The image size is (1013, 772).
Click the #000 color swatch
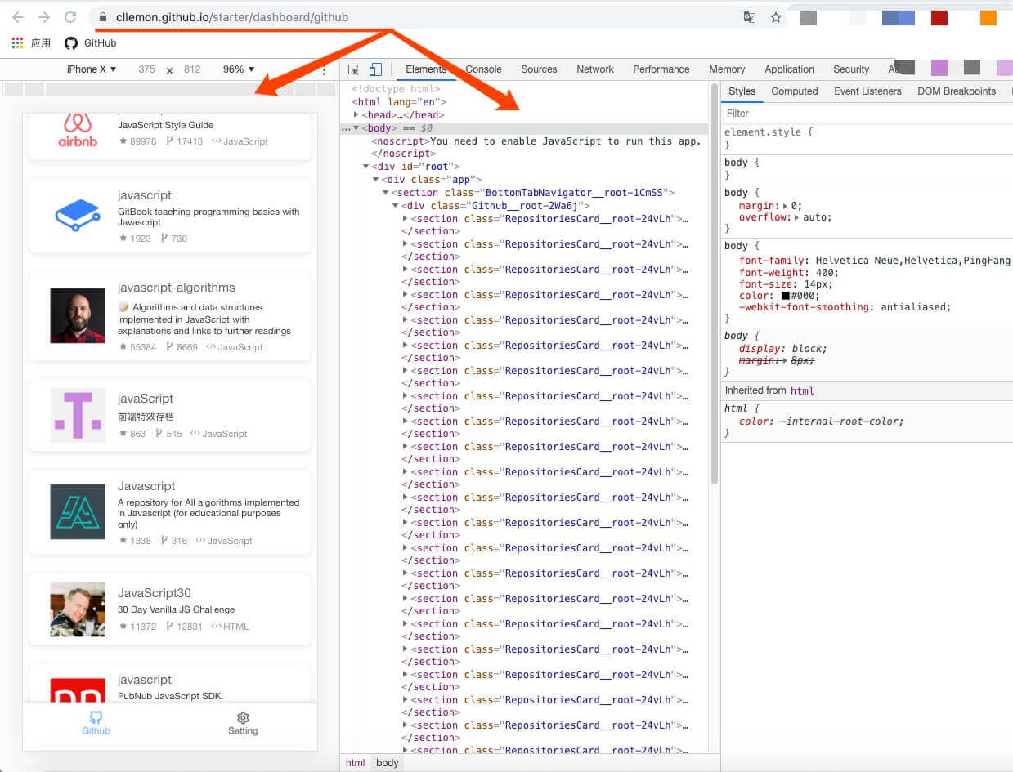(x=784, y=296)
